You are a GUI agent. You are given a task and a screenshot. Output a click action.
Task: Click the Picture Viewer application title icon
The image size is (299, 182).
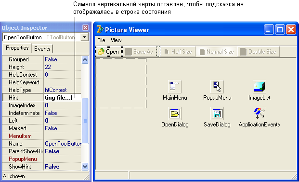tap(100, 30)
